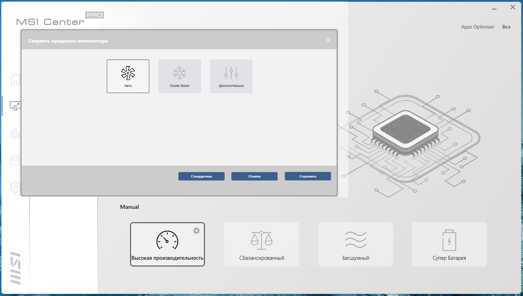Viewport: 523px width, 296px height.
Task: Open the toolbox sidebar icon
Action: pyautogui.click(x=15, y=160)
